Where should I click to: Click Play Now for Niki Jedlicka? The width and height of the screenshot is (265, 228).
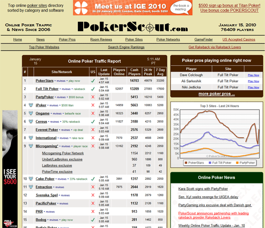point(253,87)
